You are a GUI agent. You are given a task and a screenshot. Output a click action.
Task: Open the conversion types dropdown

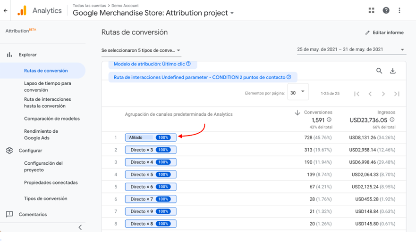click(141, 50)
